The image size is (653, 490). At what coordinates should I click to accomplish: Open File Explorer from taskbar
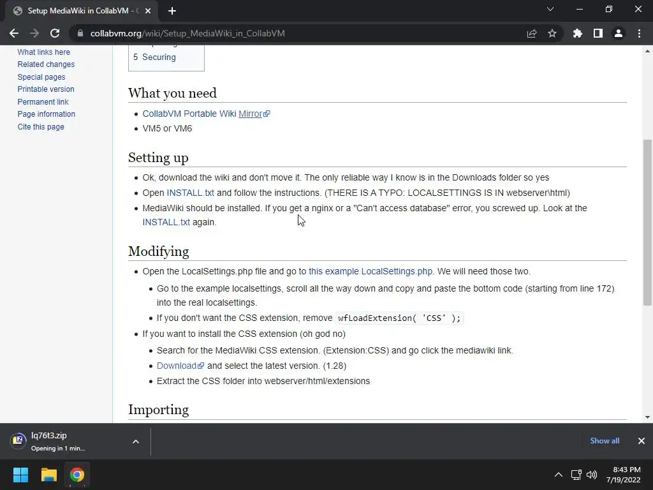coord(48,475)
